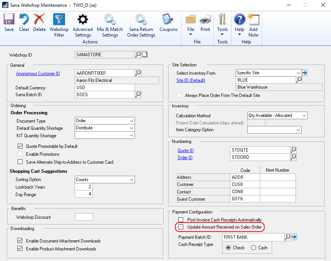Open Advanced Settings gear icon

point(83,20)
